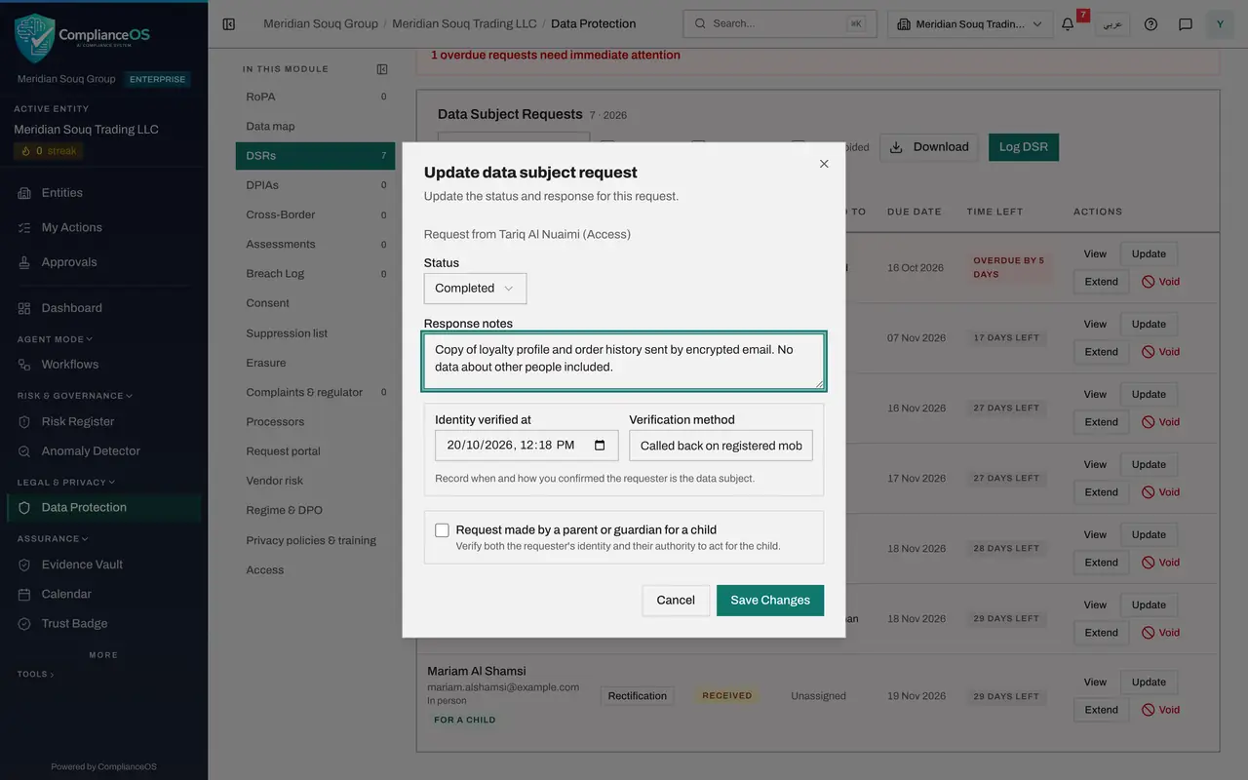
Task: Click the Evidence Vault icon
Action: coord(24,565)
